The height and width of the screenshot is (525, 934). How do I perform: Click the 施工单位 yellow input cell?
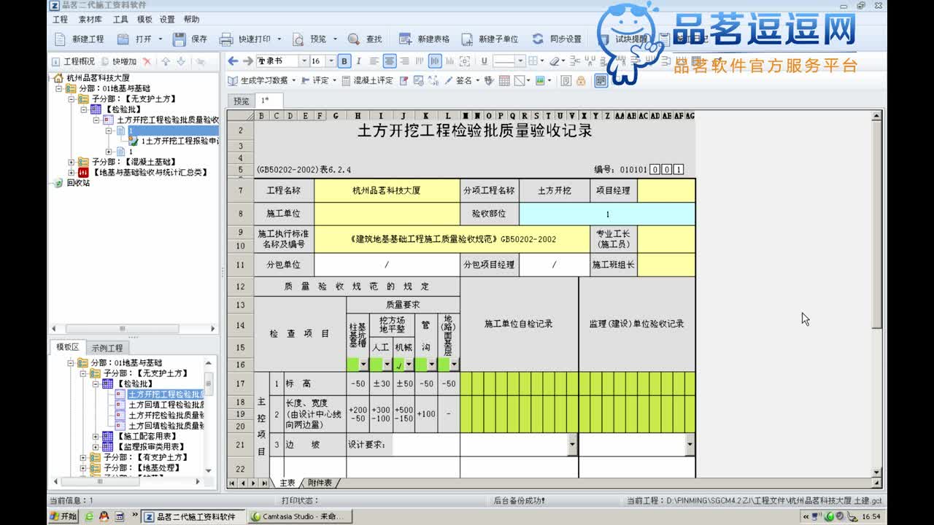(387, 214)
